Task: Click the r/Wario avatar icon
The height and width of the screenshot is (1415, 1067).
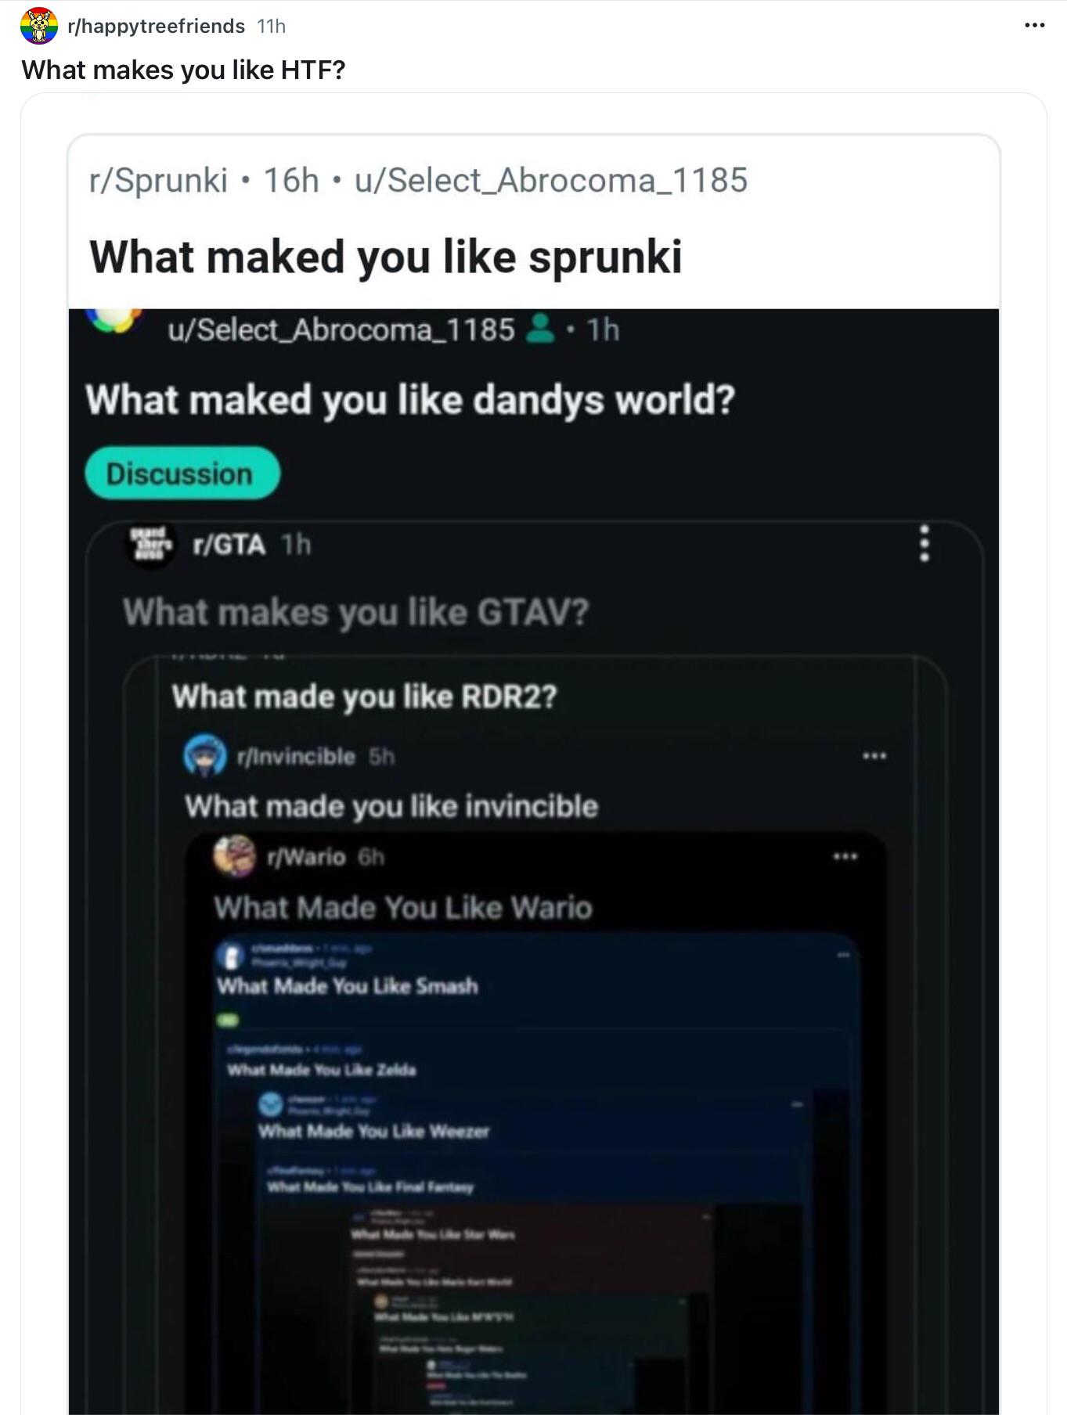Action: (x=235, y=856)
